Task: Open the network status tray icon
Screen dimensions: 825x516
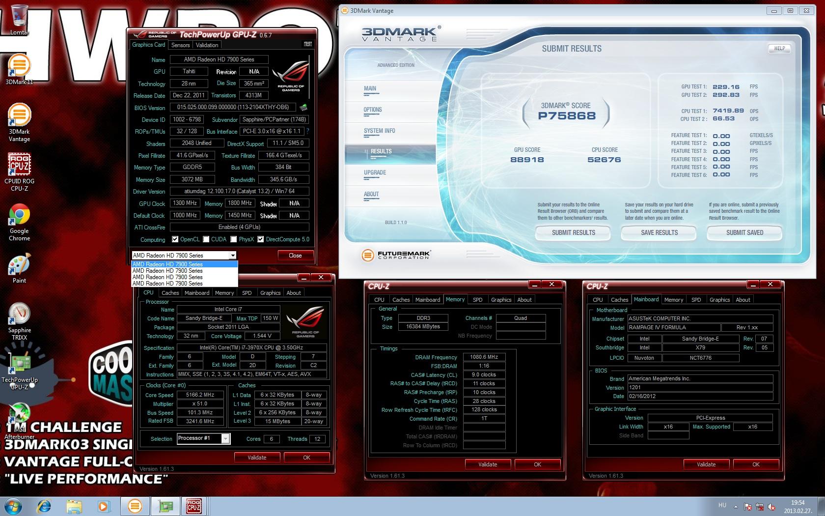Action: (x=760, y=507)
